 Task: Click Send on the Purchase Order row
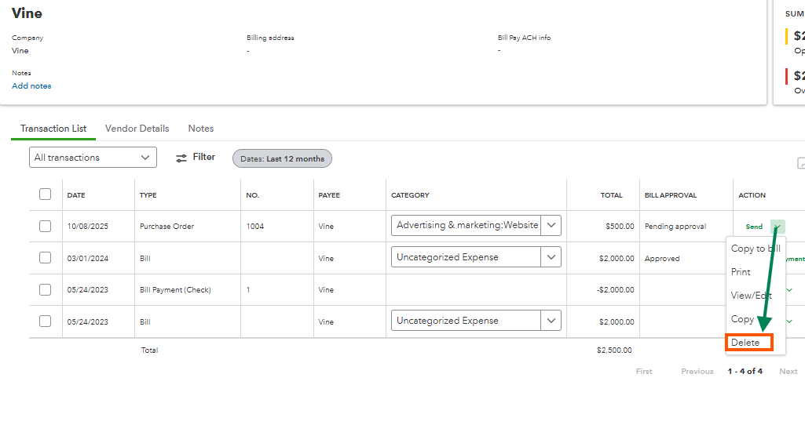coord(754,227)
